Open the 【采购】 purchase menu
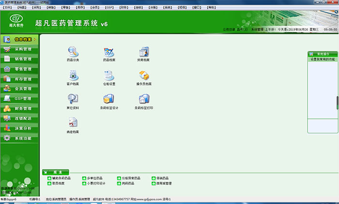This screenshot has width=339, height=204. click(36, 8)
